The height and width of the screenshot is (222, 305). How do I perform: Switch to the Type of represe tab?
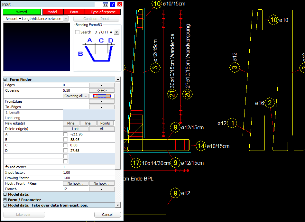(x=103, y=12)
